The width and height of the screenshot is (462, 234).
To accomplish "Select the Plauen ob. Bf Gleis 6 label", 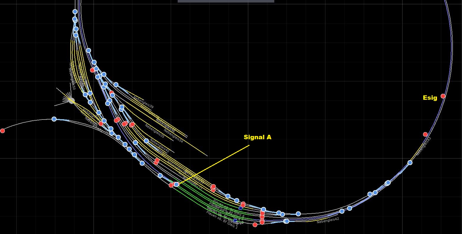I will (229, 209).
